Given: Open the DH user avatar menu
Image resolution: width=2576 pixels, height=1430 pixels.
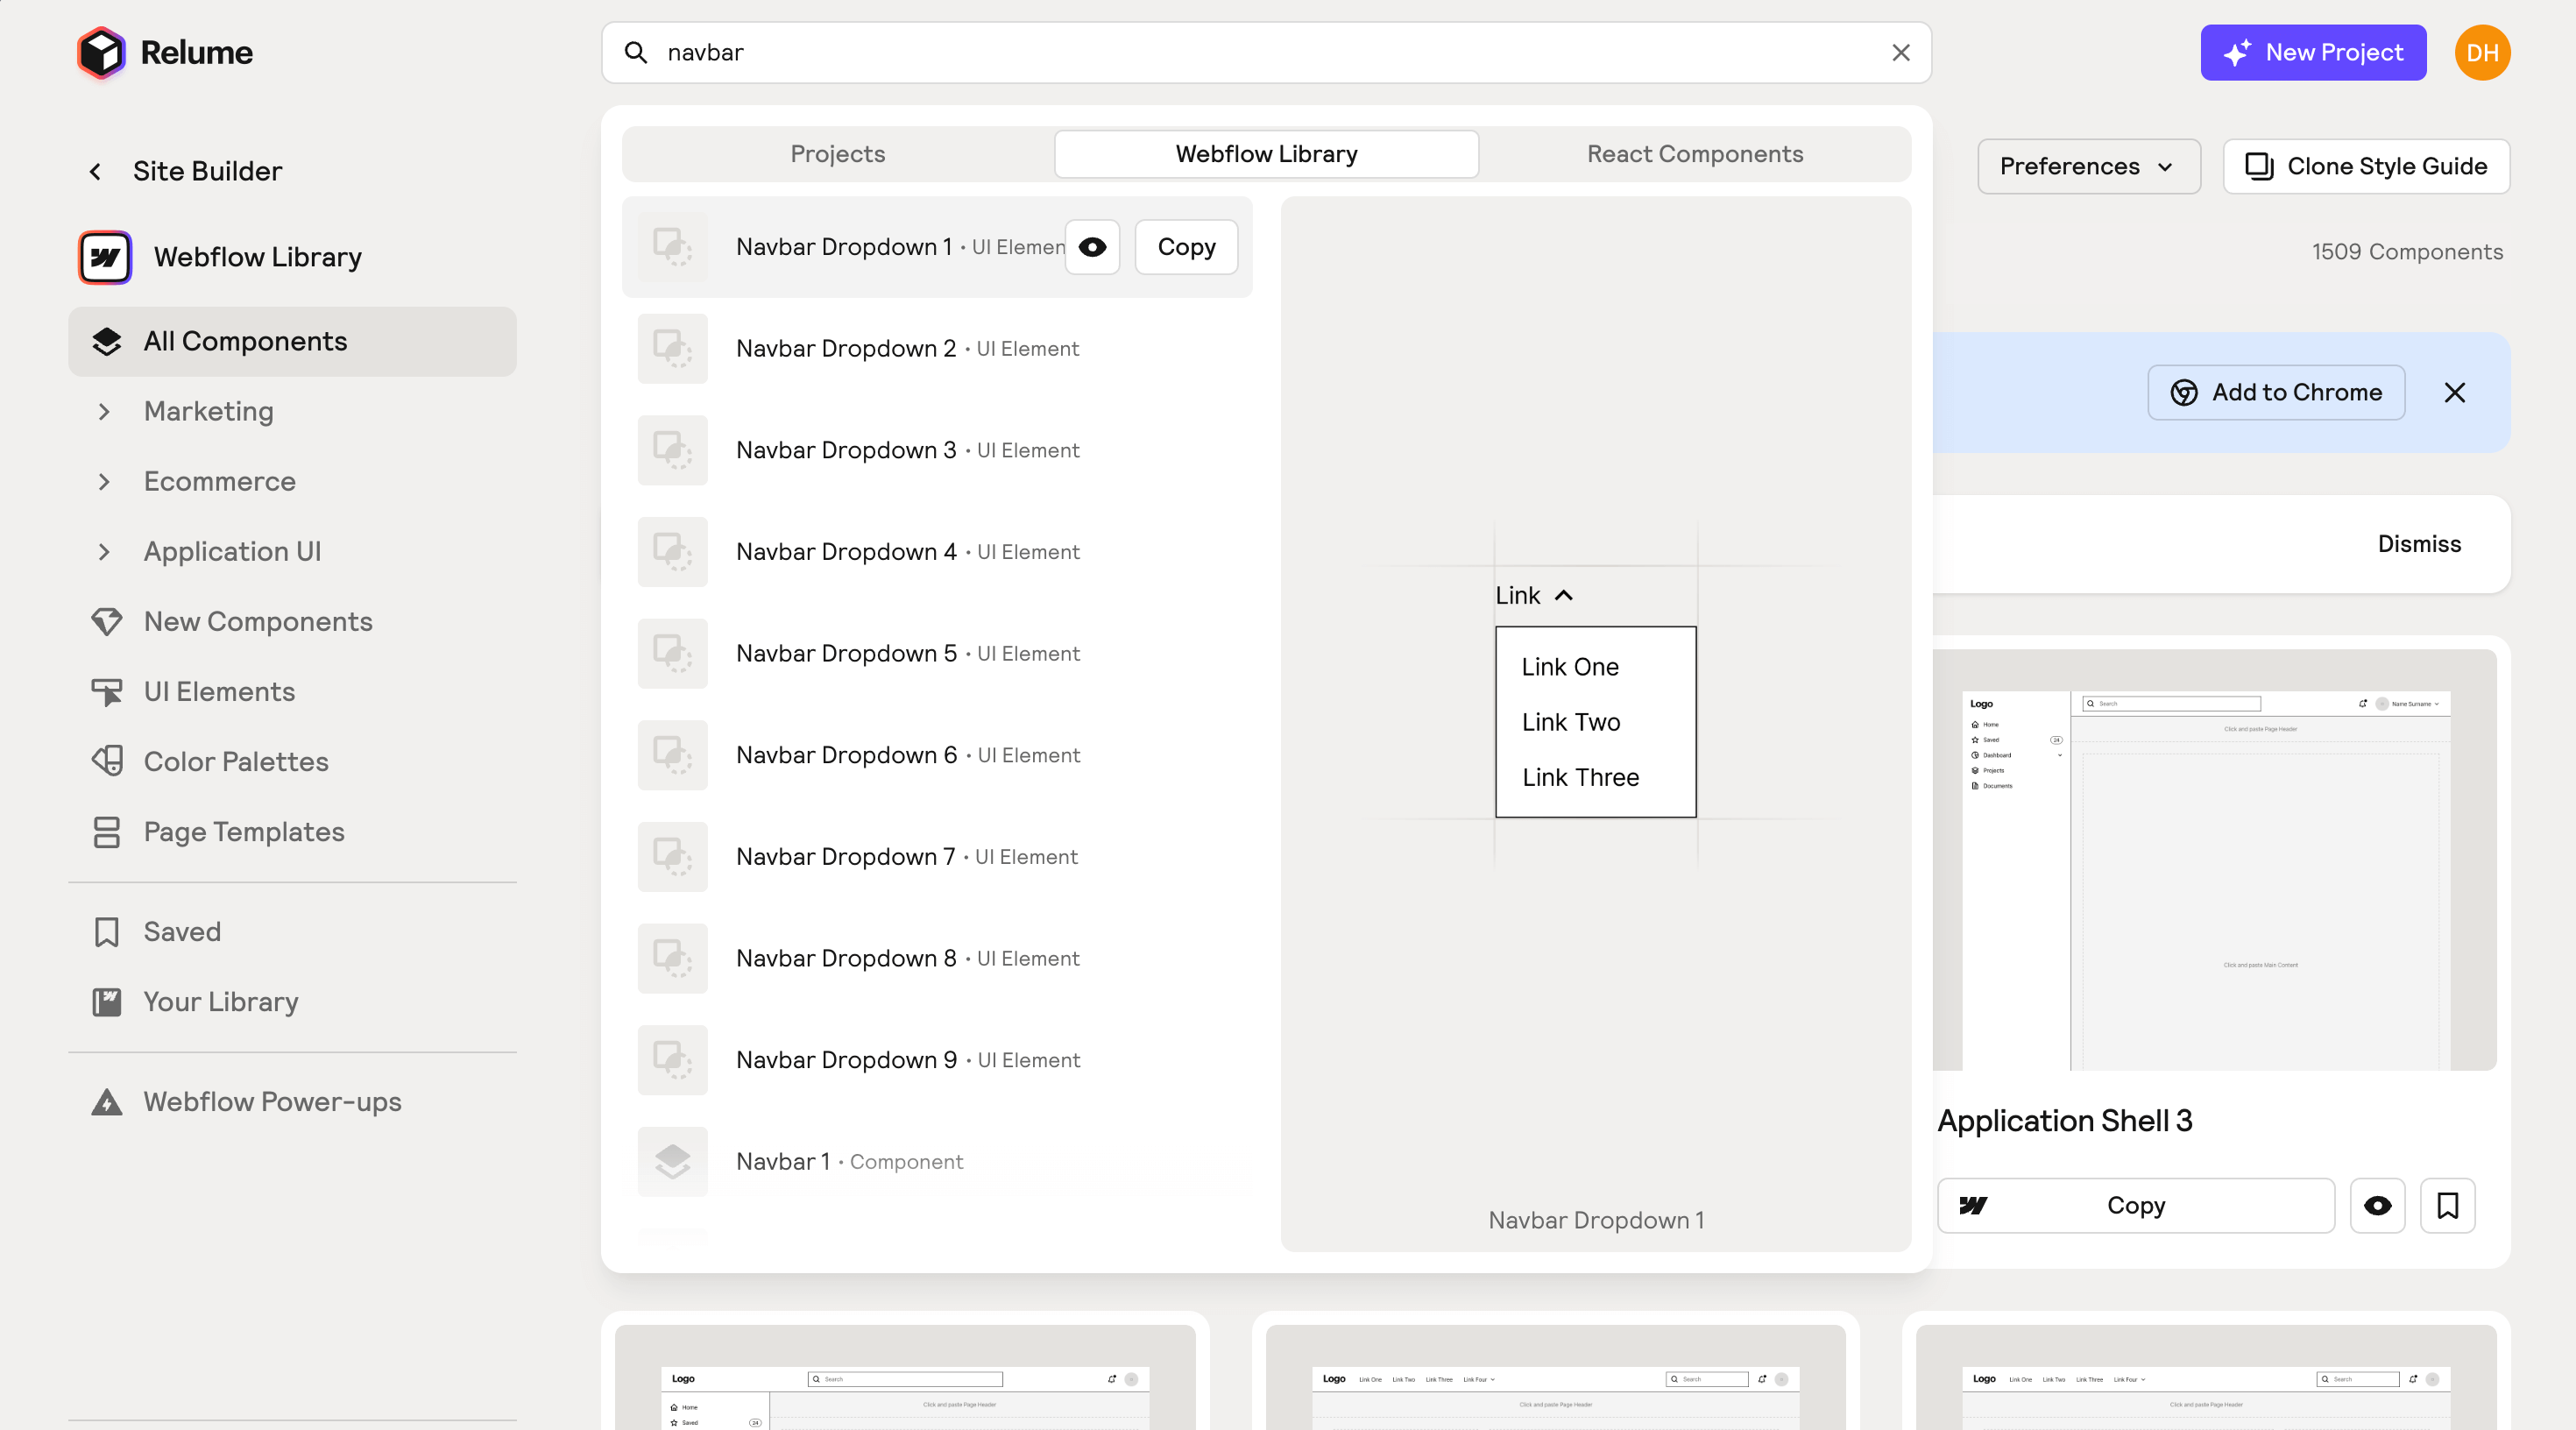Looking at the screenshot, I should click(x=2482, y=52).
